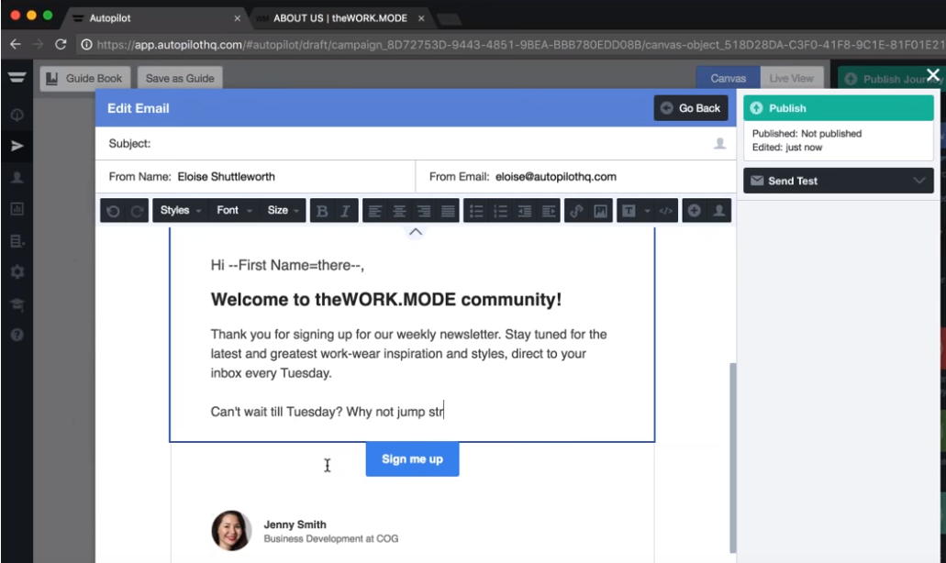Click the Go Back button
Screen dimensions: 946x563
tap(691, 108)
